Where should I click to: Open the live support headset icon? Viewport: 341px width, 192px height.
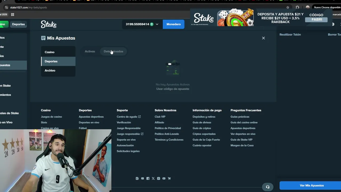tap(268, 187)
